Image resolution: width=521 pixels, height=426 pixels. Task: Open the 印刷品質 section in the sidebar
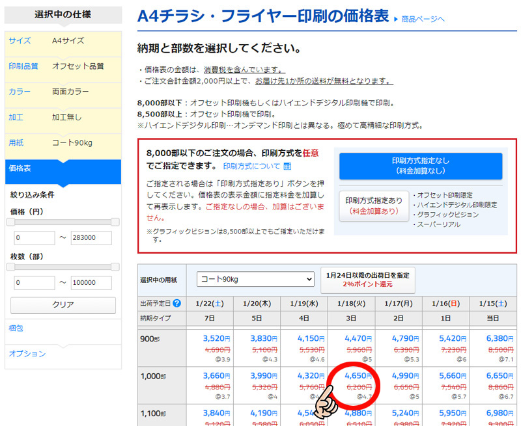coord(23,66)
